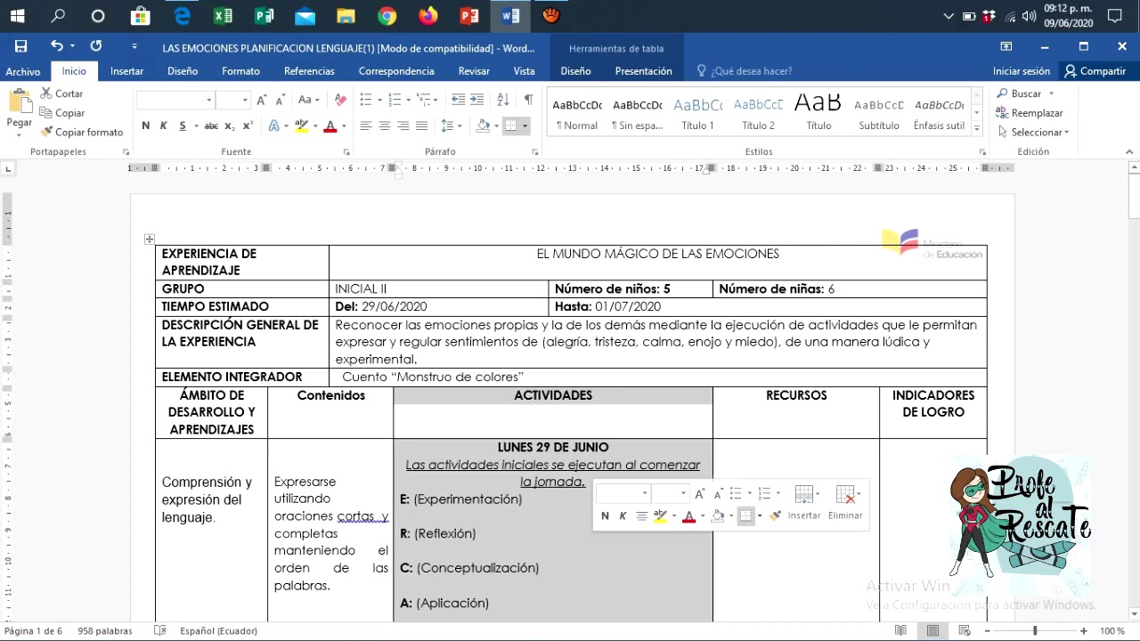Click Copiar in the Portapapeles group
The width and height of the screenshot is (1140, 641).
point(62,113)
